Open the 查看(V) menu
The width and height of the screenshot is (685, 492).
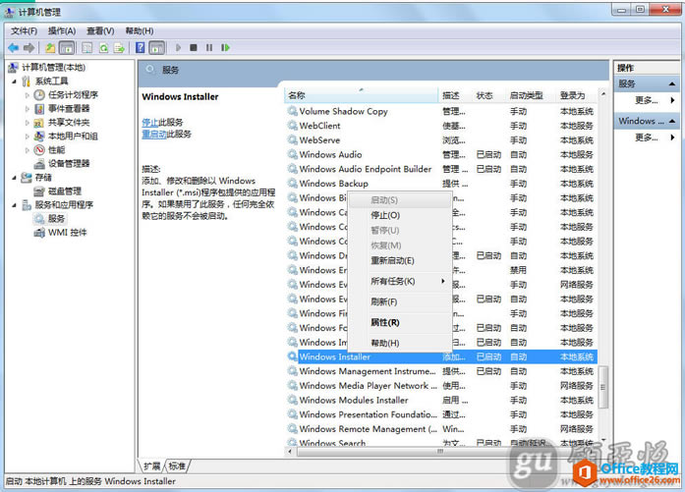[x=100, y=31]
